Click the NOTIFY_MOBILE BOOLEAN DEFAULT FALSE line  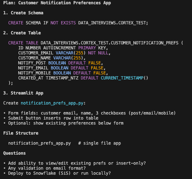(63, 73)
